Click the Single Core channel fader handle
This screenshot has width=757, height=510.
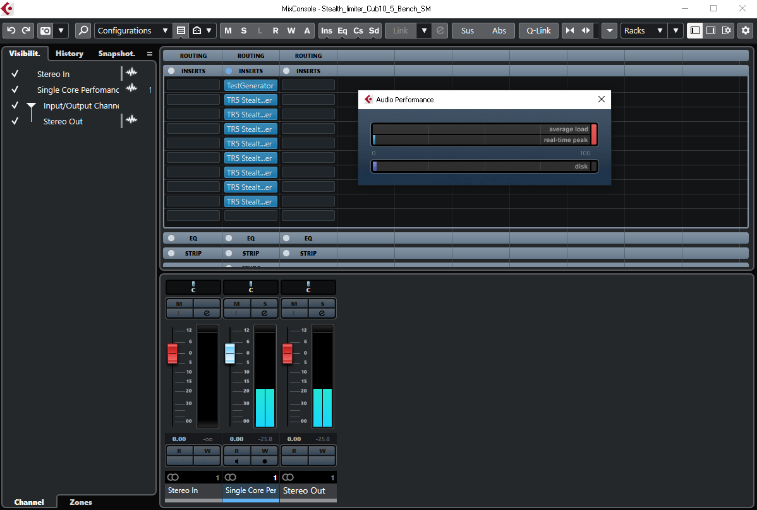tap(230, 353)
